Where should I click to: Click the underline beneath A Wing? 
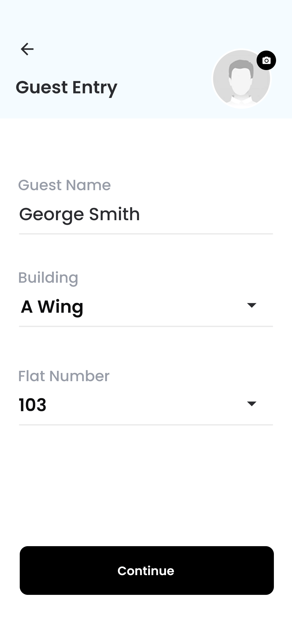(146, 326)
